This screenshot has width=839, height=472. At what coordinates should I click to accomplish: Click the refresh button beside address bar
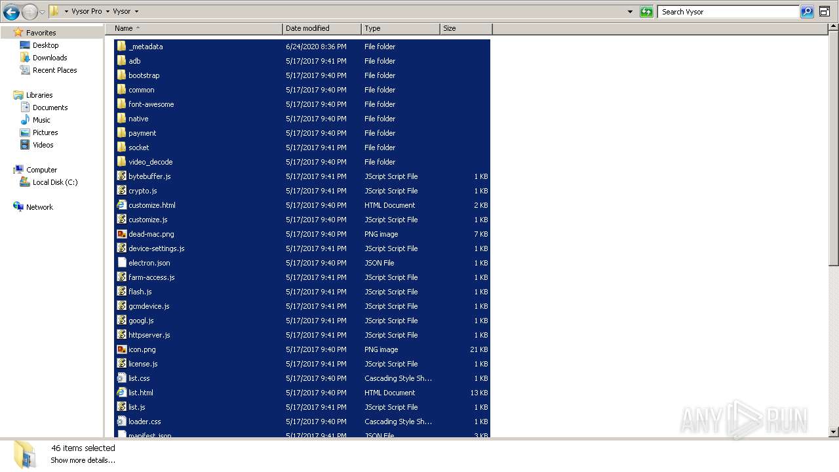point(646,12)
